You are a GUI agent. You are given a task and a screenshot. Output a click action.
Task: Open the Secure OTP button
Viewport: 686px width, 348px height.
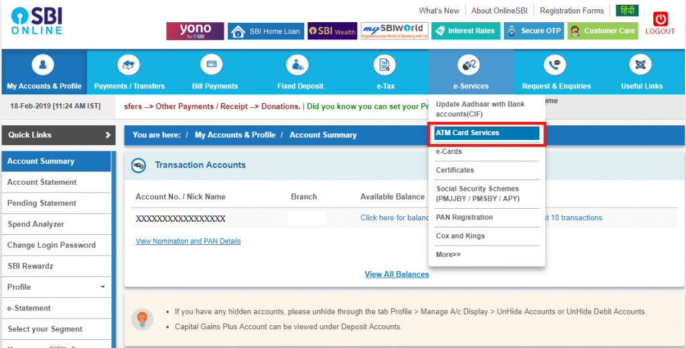coord(534,31)
